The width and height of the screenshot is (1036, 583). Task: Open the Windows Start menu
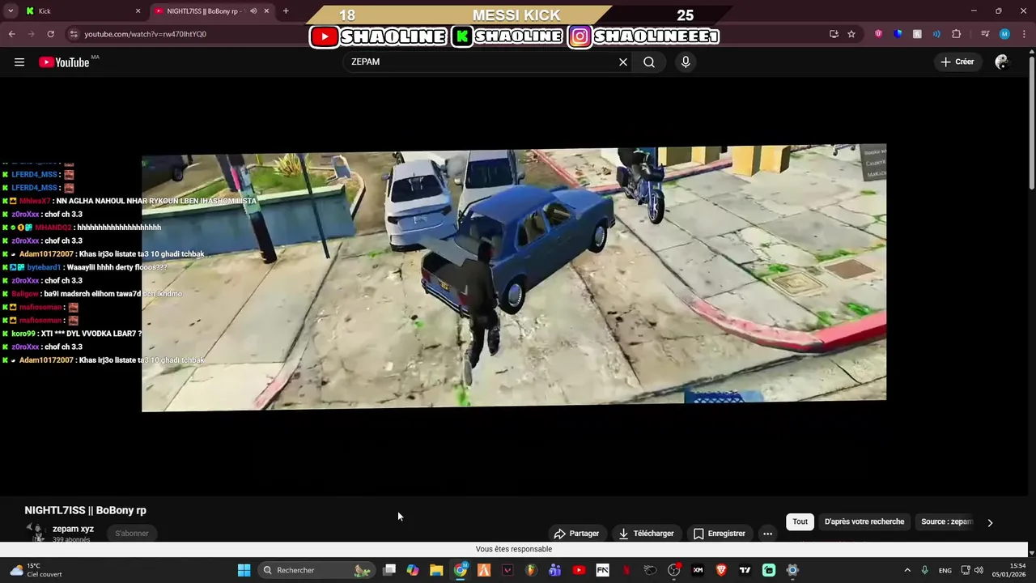point(244,570)
